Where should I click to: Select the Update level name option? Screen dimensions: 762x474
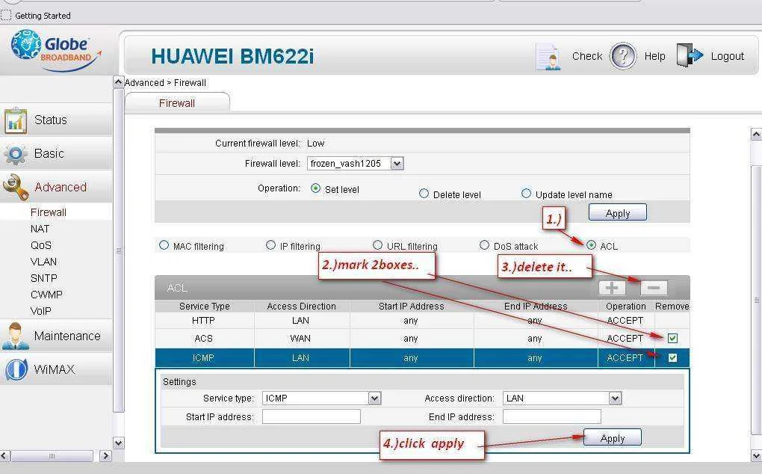(x=526, y=194)
